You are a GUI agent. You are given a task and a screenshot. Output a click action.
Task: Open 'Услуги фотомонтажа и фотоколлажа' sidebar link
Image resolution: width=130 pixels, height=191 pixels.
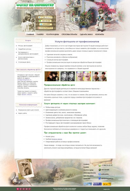pyautogui.click(x=26, y=58)
